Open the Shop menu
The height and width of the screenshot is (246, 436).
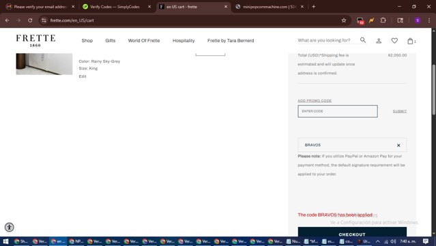[x=87, y=40]
